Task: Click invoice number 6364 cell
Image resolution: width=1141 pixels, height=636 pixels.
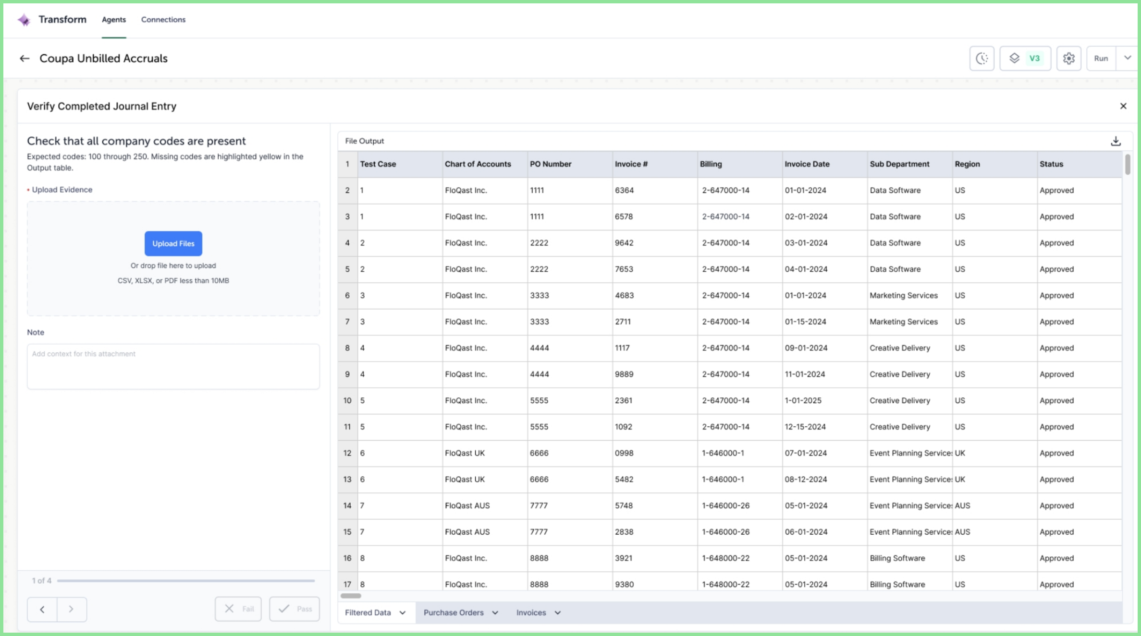Action: click(x=655, y=191)
